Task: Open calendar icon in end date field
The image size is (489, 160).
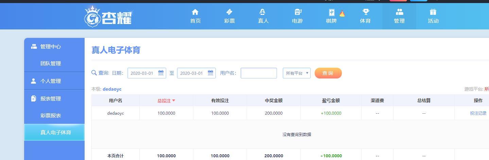Action: pos(210,73)
